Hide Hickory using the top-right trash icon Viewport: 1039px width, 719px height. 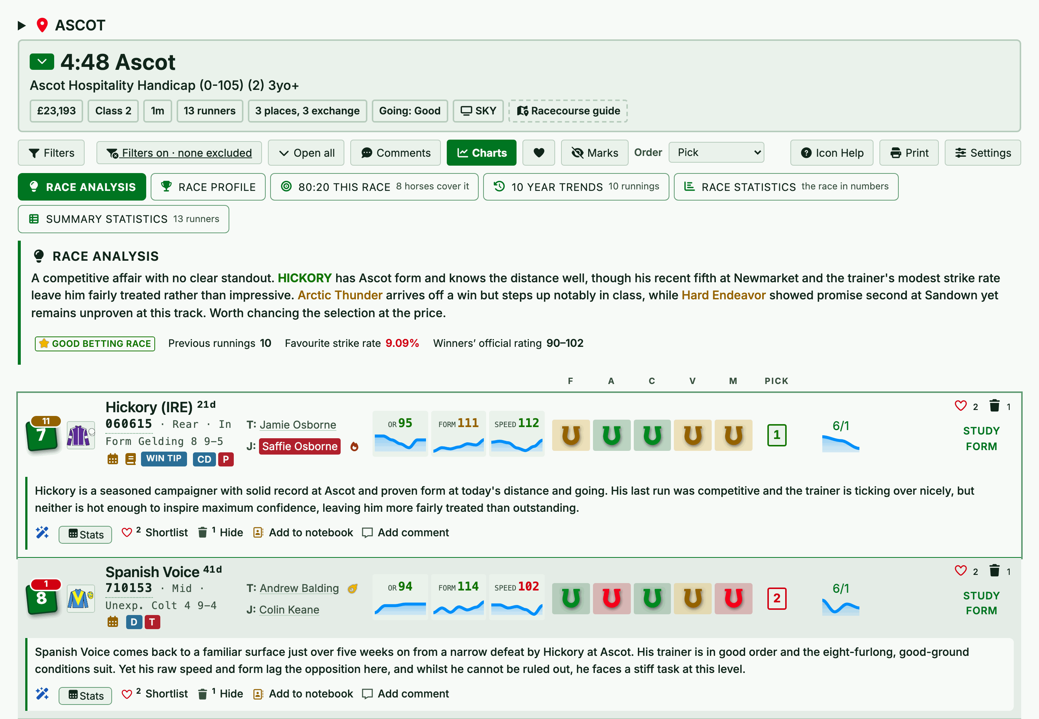click(x=994, y=406)
